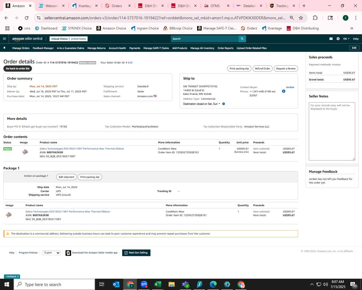This screenshot has width=362, height=290.
Task: Open the mail messages icon
Action: 331,39
